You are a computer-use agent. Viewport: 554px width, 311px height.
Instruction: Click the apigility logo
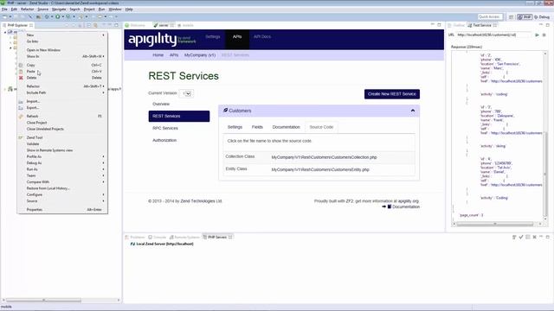coord(162,39)
